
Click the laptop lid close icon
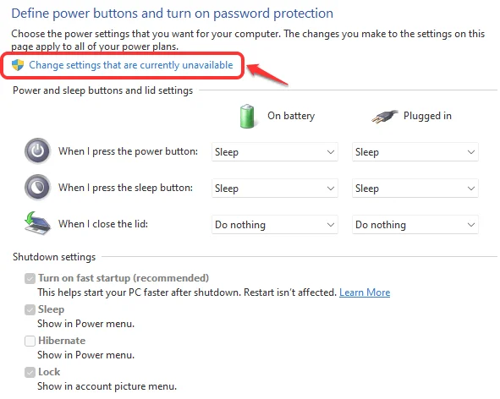coord(37,223)
